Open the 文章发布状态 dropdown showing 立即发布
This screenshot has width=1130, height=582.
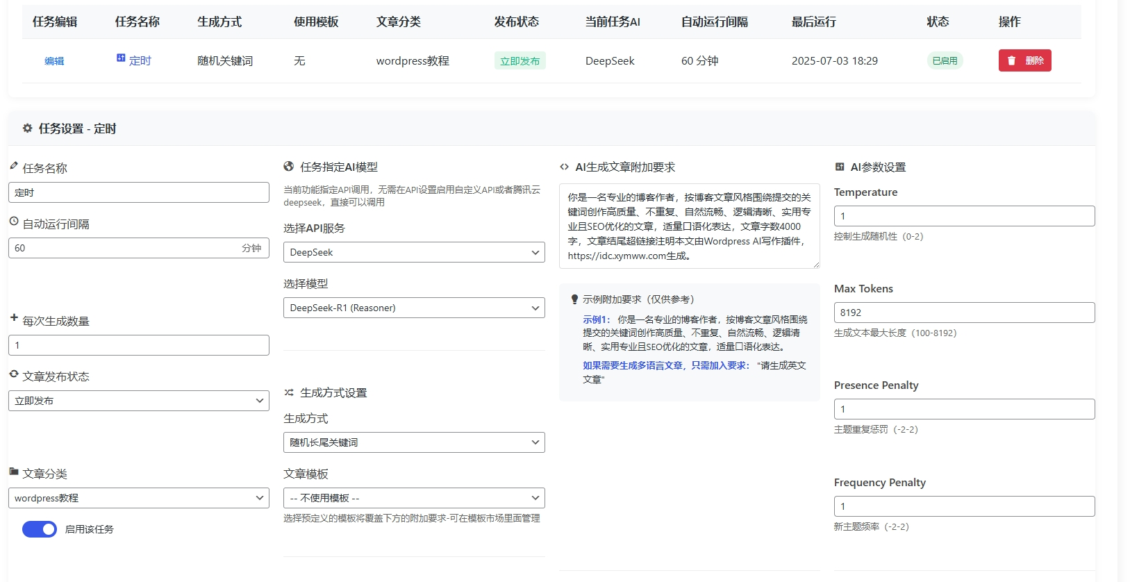(x=139, y=401)
